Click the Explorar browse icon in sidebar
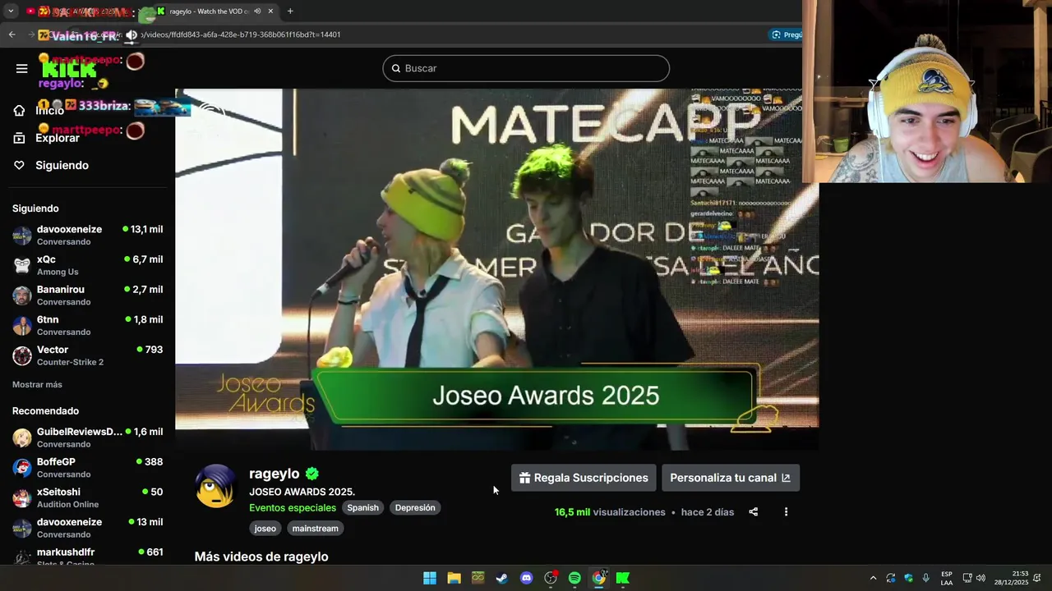Screen dimensions: 1052x591 coord(20,138)
